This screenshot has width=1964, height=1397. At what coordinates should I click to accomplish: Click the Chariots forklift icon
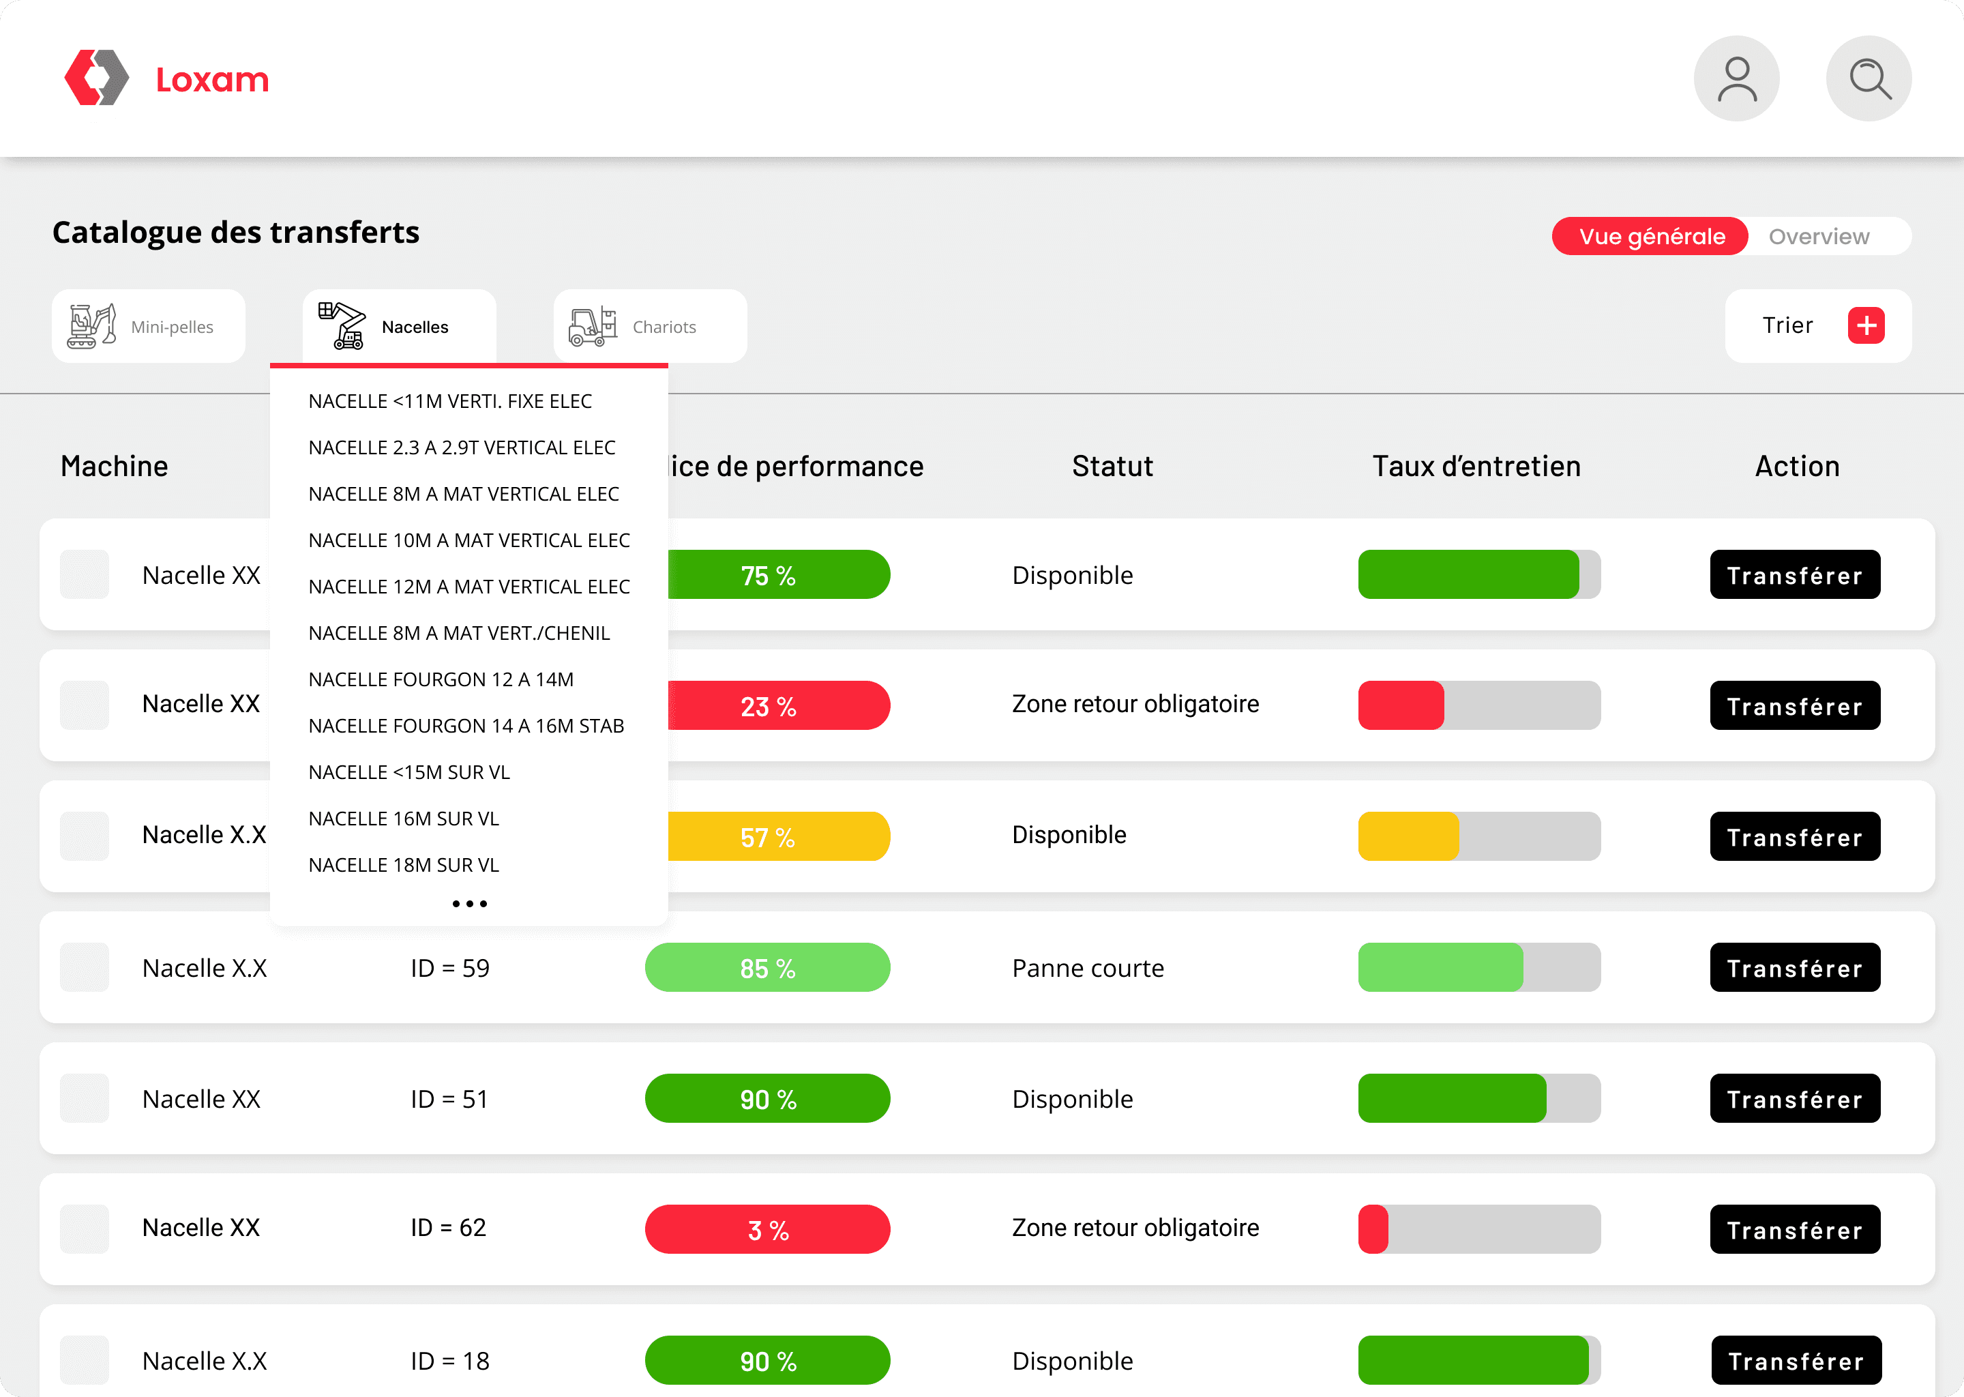593,326
